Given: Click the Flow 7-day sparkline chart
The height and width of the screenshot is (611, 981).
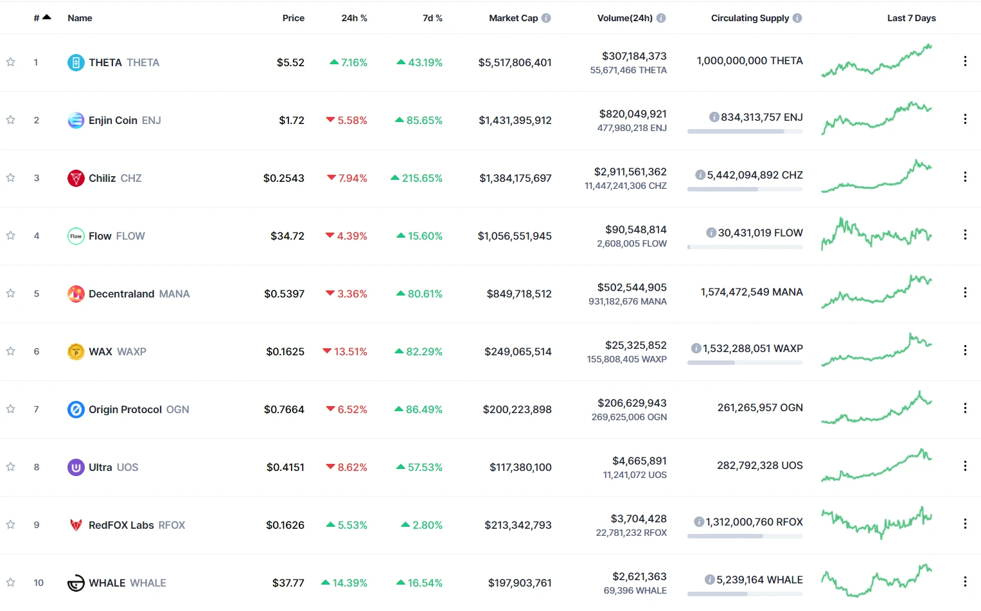Looking at the screenshot, I should pos(876,235).
